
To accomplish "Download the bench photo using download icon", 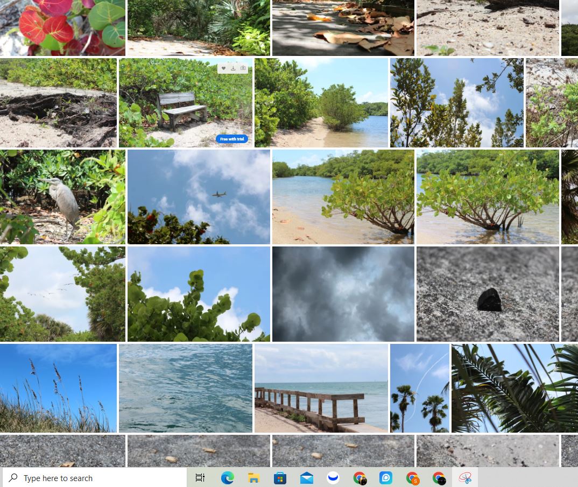I will (x=233, y=68).
